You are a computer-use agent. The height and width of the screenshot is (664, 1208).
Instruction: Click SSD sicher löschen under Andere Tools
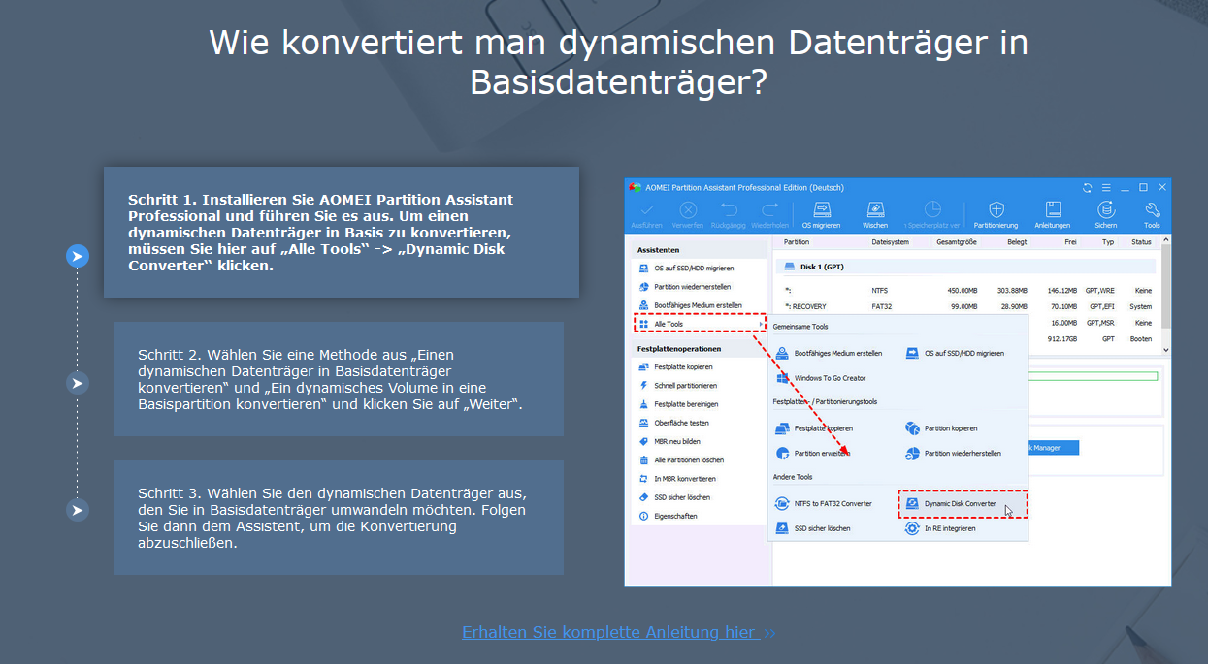813,528
